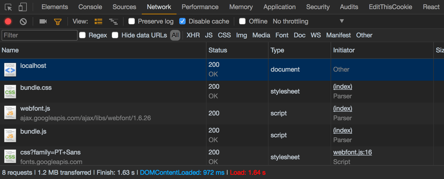Open (index) initiator link for bundle.css

(343, 87)
